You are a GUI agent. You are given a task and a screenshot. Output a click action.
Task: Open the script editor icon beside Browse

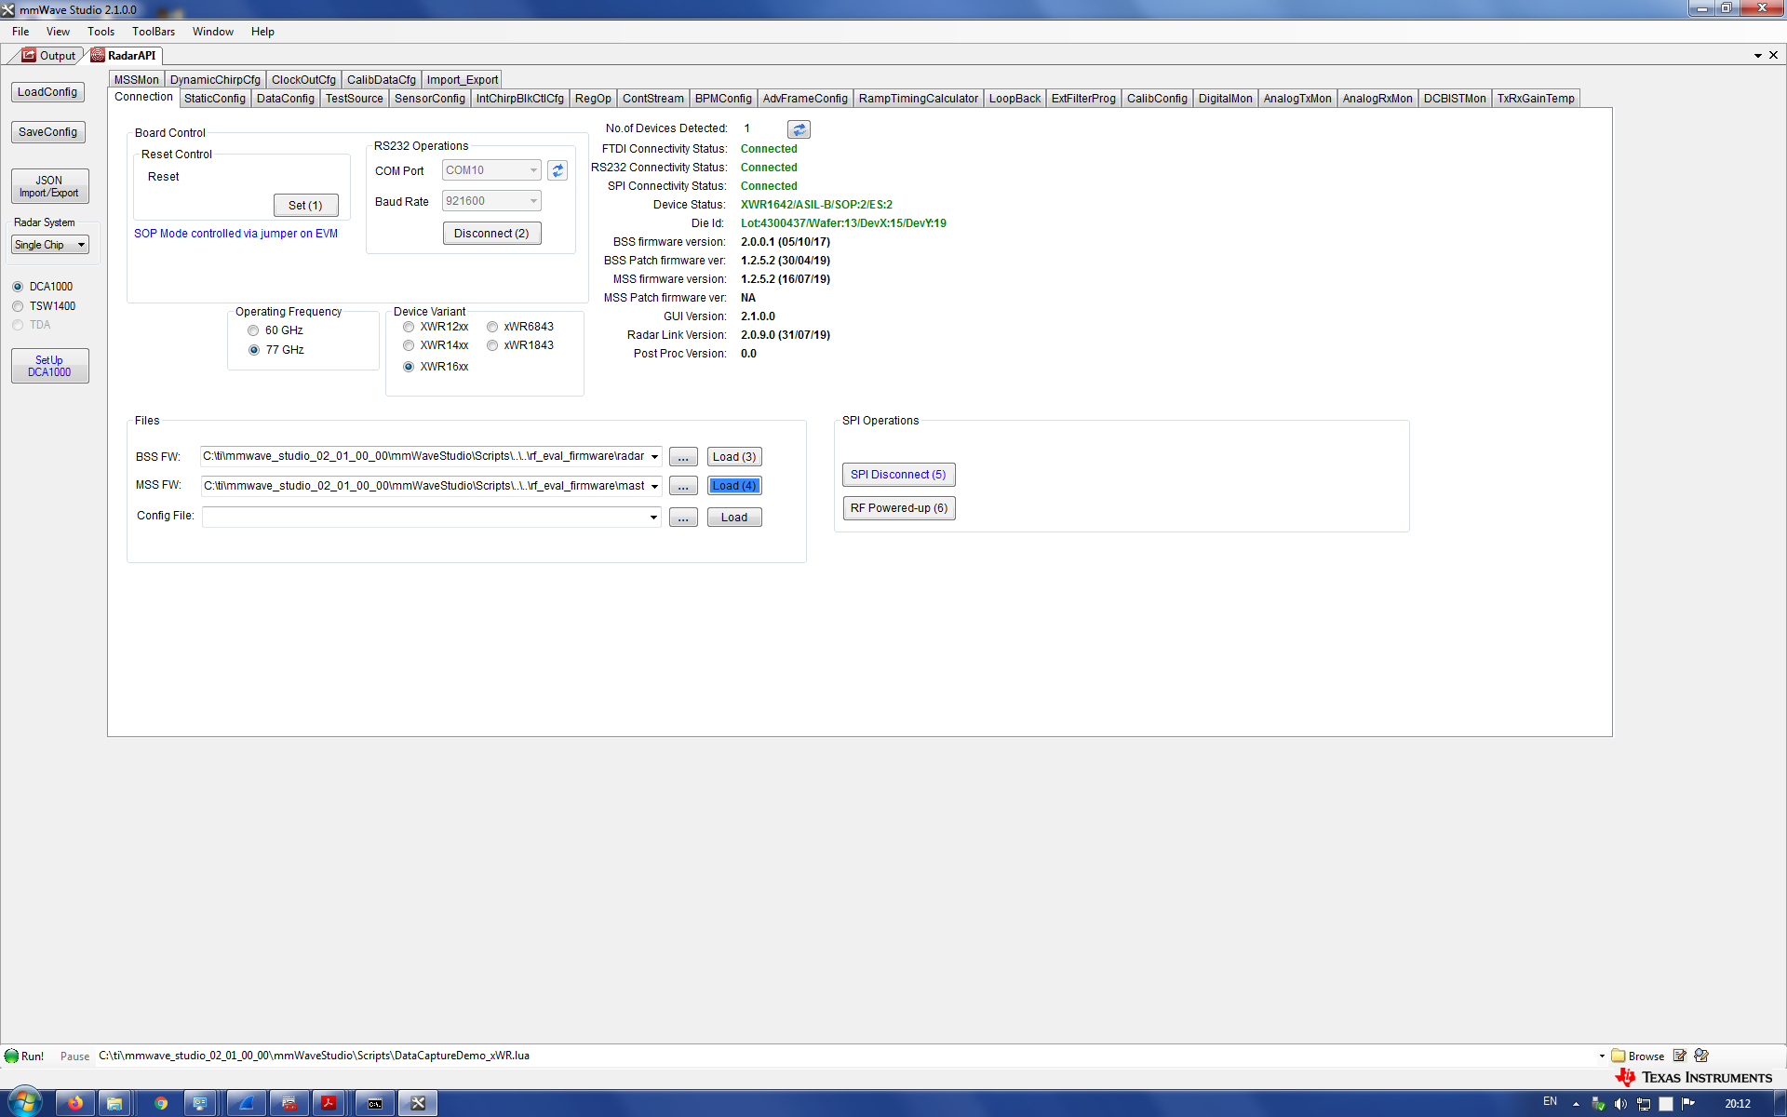click(x=1680, y=1056)
